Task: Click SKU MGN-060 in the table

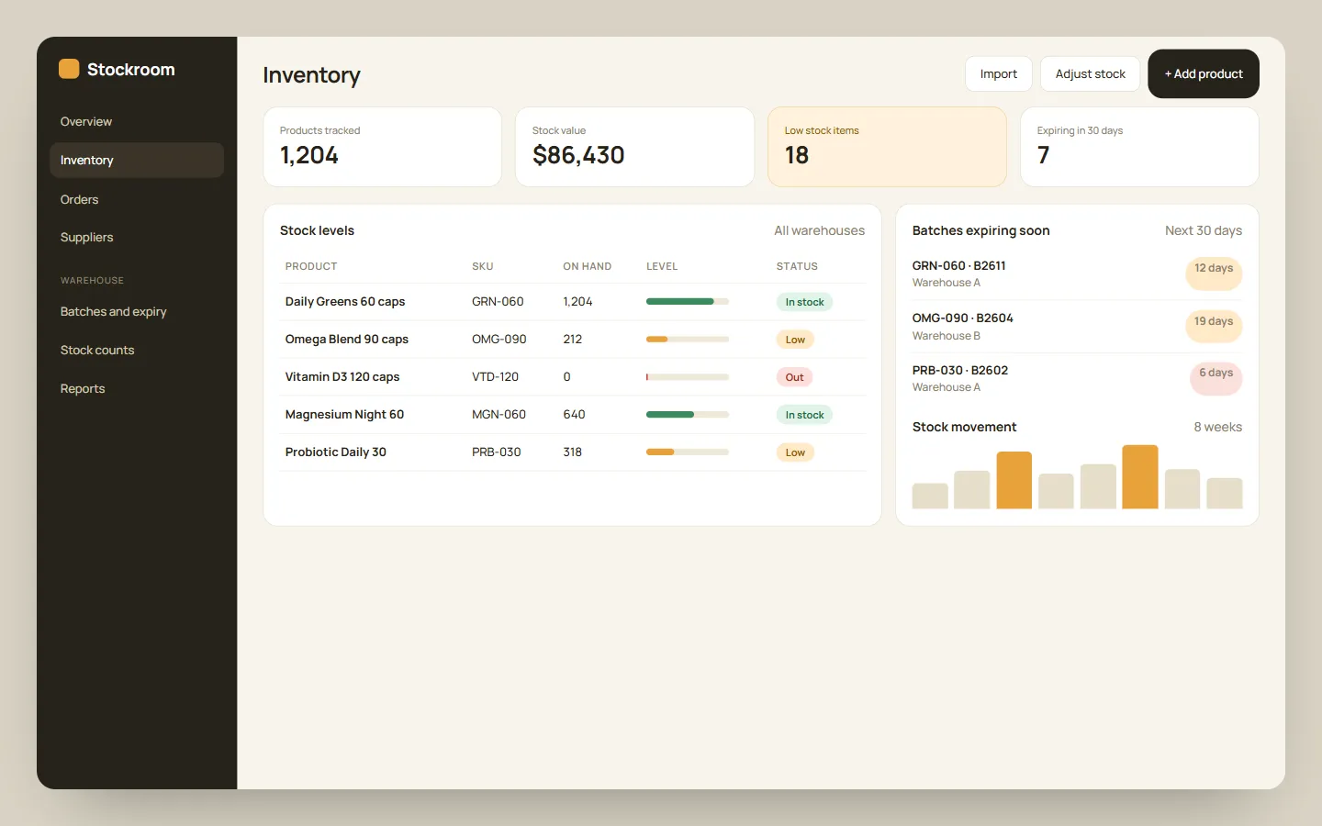Action: pos(499,414)
